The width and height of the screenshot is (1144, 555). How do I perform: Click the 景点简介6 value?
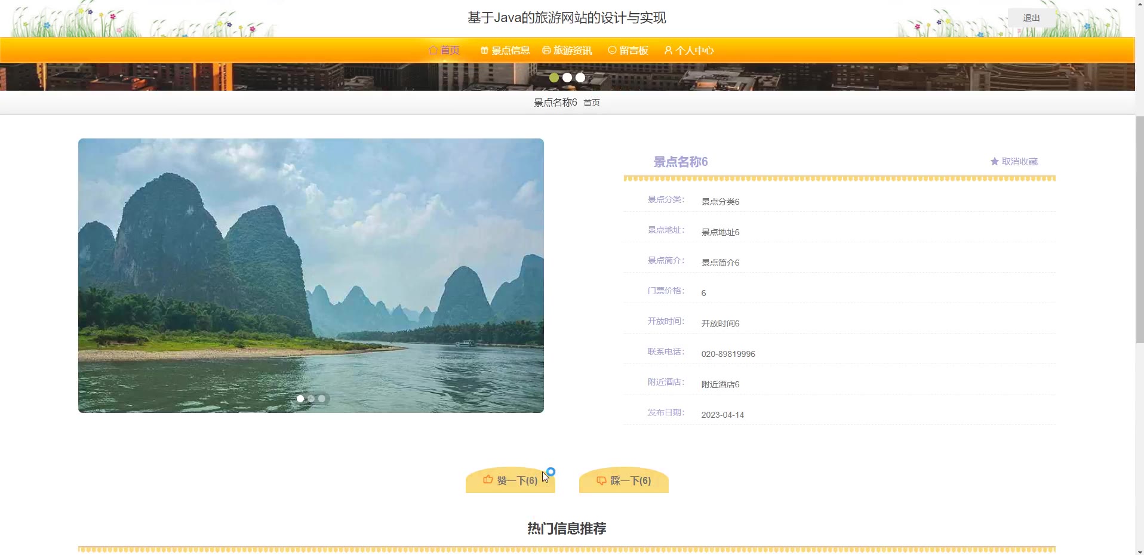(x=720, y=263)
